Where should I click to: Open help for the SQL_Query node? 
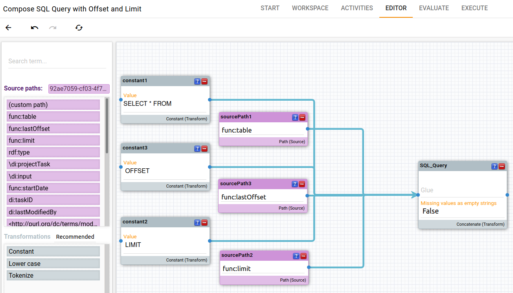(495, 166)
